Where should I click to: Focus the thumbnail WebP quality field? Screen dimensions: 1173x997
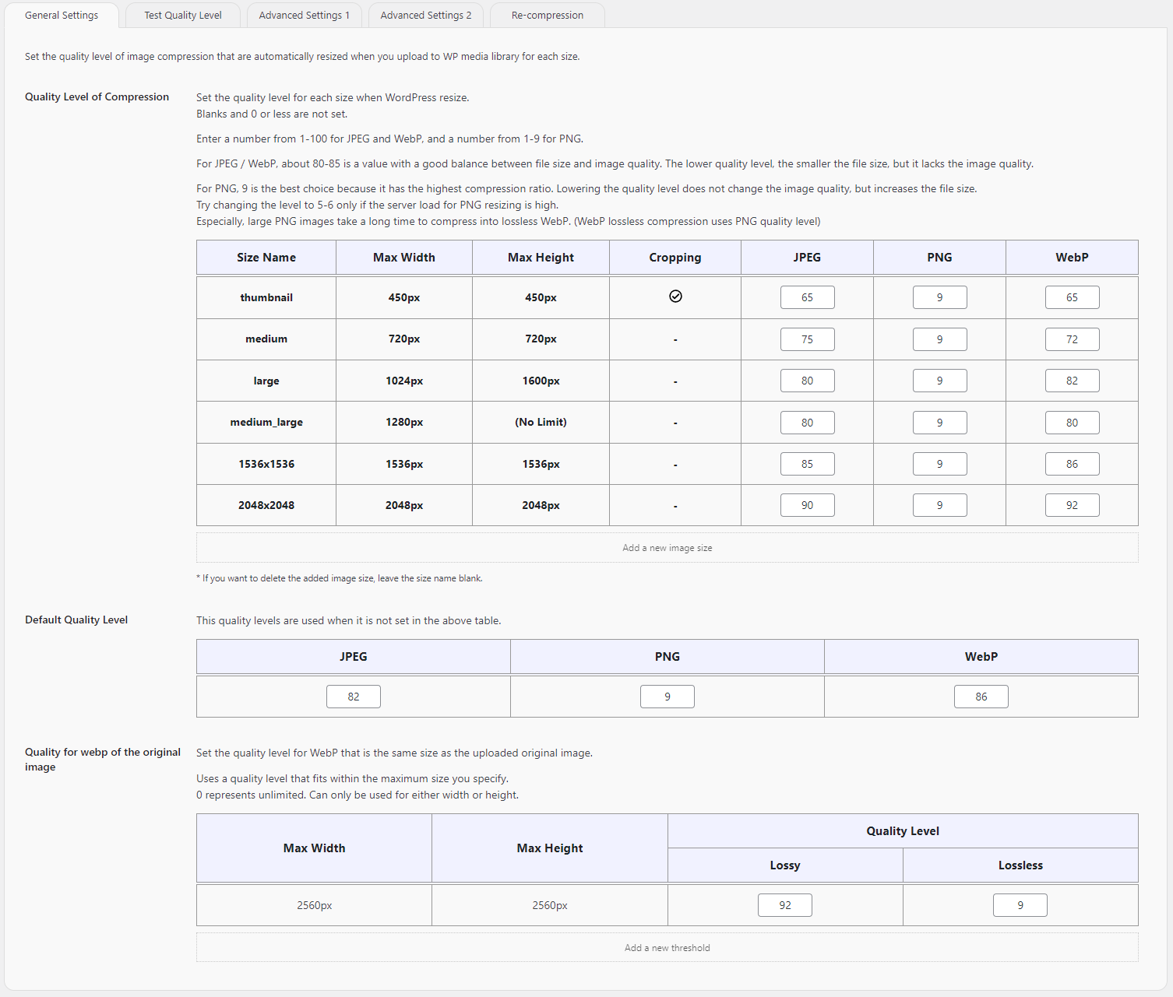click(1072, 297)
